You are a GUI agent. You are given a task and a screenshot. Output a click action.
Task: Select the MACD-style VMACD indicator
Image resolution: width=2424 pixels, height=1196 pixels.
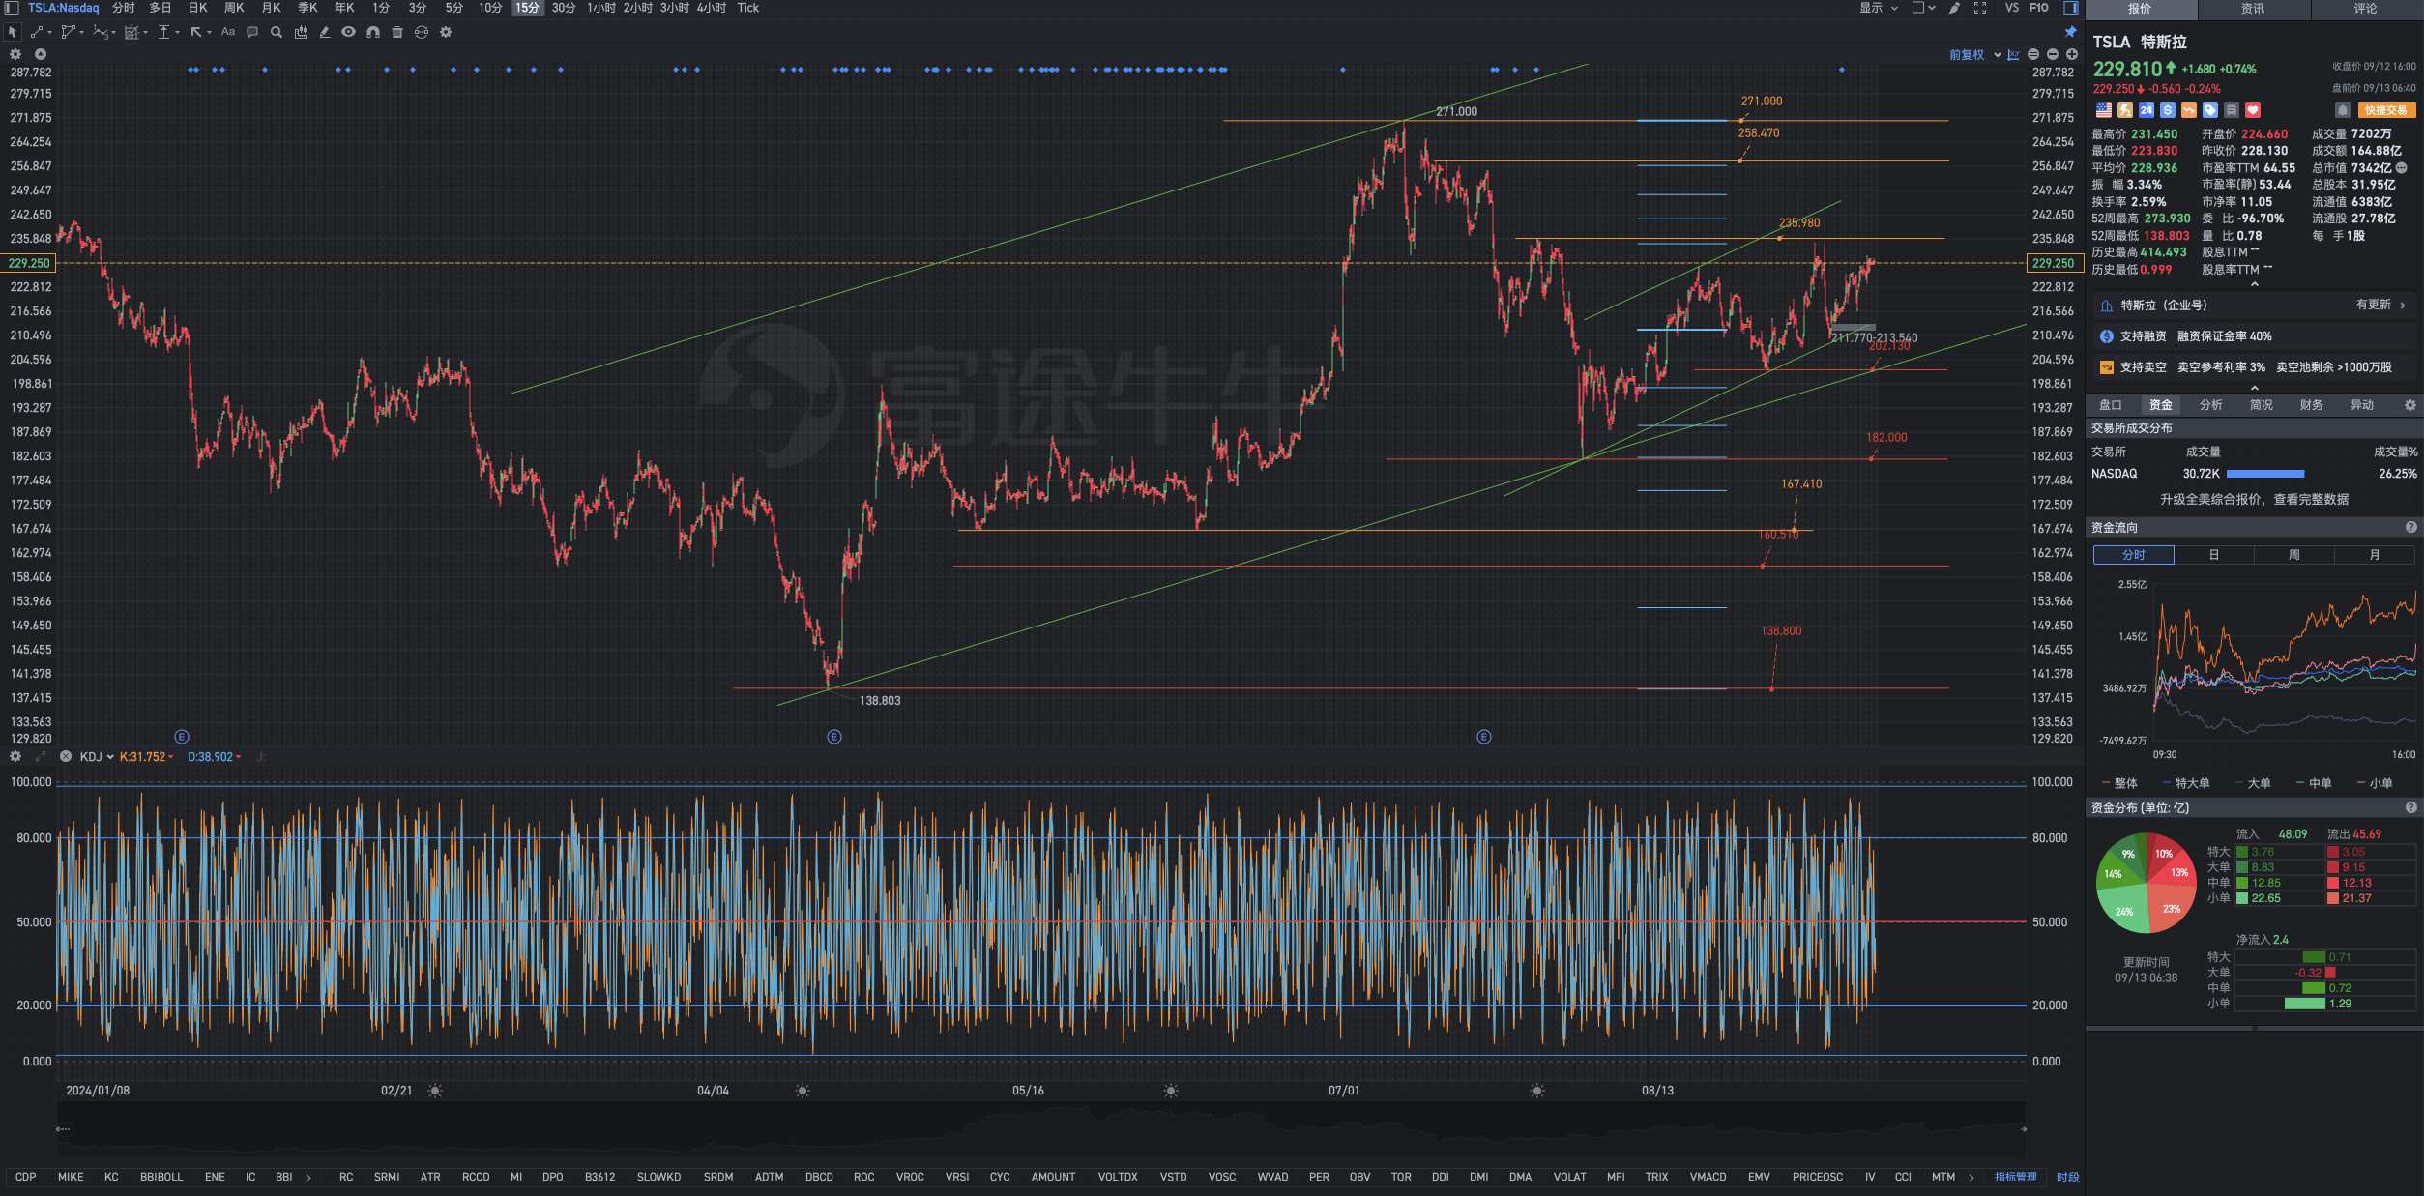[1708, 1177]
